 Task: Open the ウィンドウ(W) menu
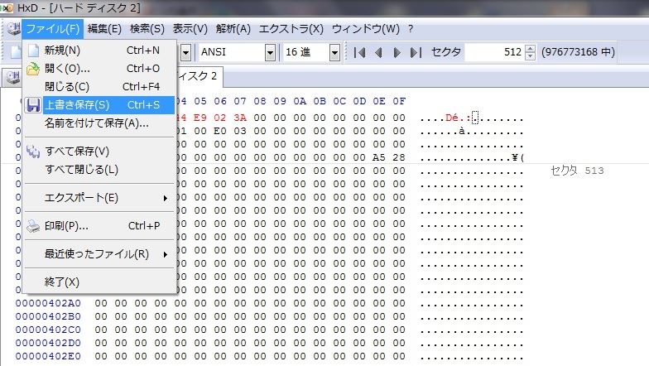point(366,28)
